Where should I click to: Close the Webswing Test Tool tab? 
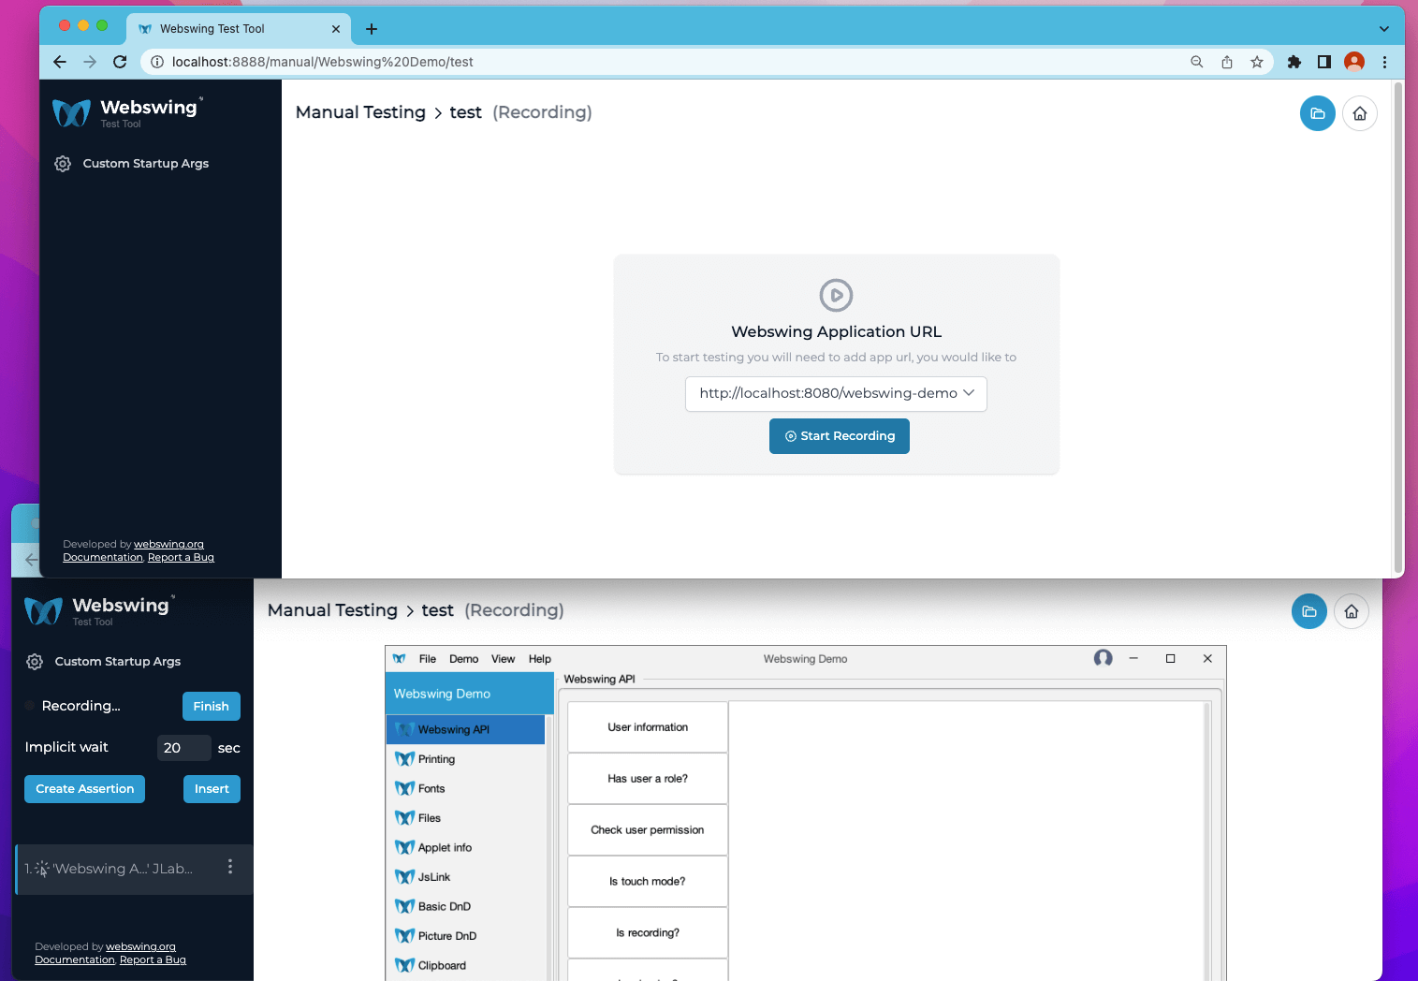336,29
